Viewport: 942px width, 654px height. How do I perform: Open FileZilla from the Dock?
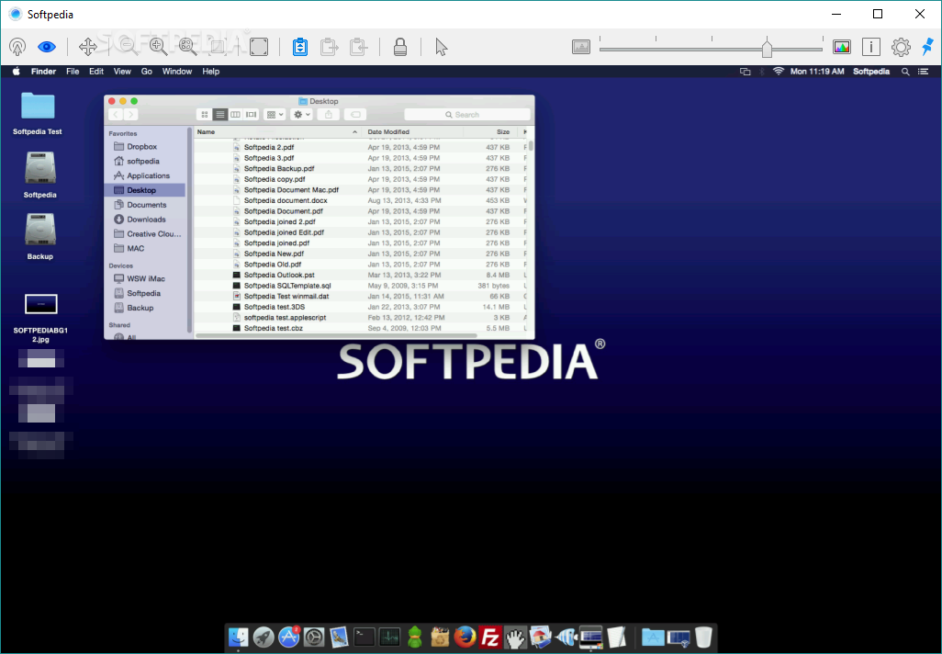490,637
